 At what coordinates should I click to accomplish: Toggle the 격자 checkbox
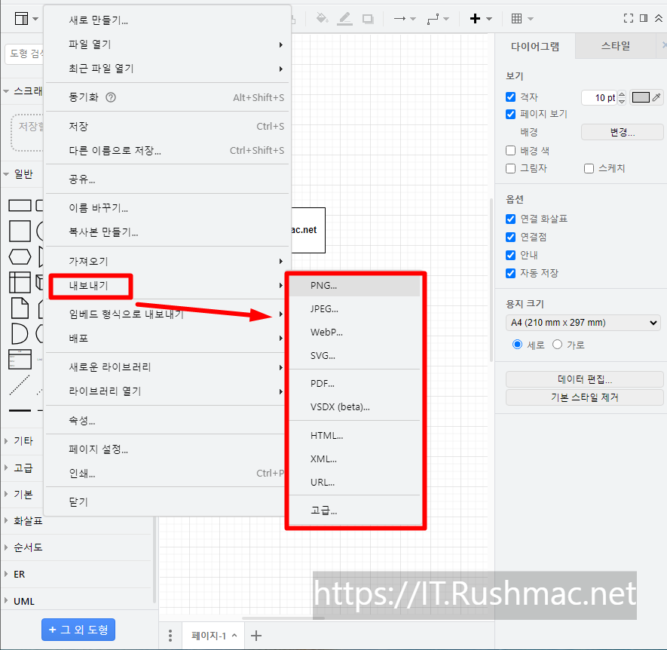(x=511, y=97)
